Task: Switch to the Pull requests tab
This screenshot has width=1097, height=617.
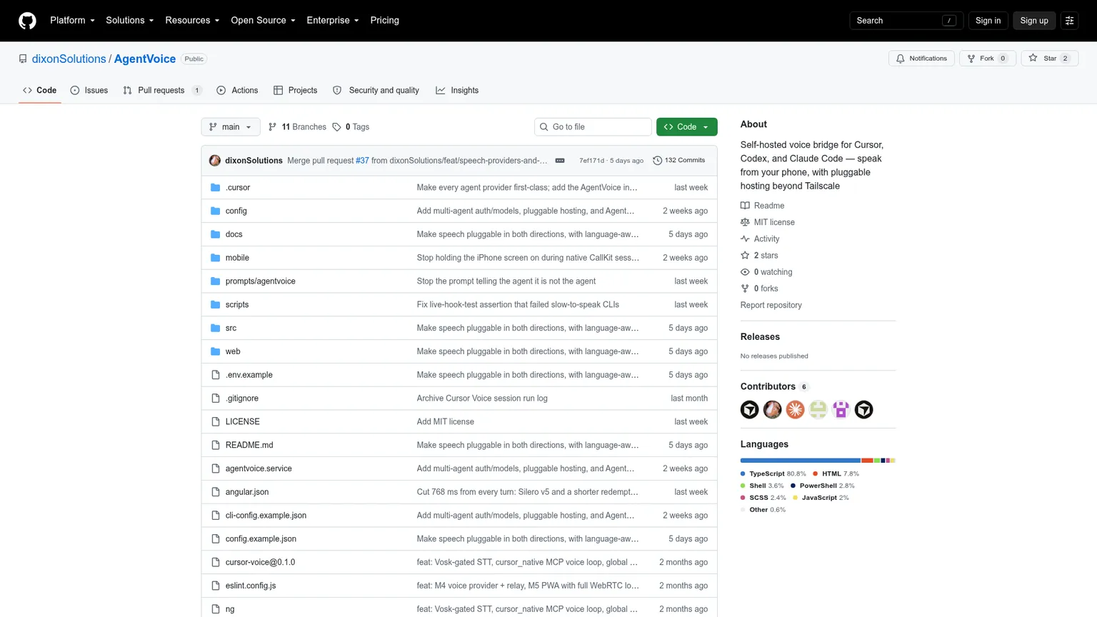Action: [162, 91]
